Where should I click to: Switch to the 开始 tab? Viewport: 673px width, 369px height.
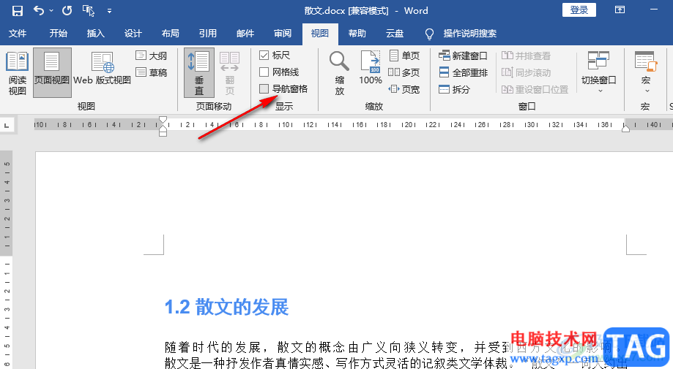click(x=59, y=34)
